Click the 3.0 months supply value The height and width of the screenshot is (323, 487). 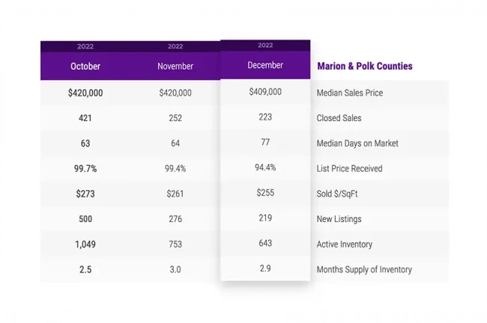pyautogui.click(x=175, y=270)
